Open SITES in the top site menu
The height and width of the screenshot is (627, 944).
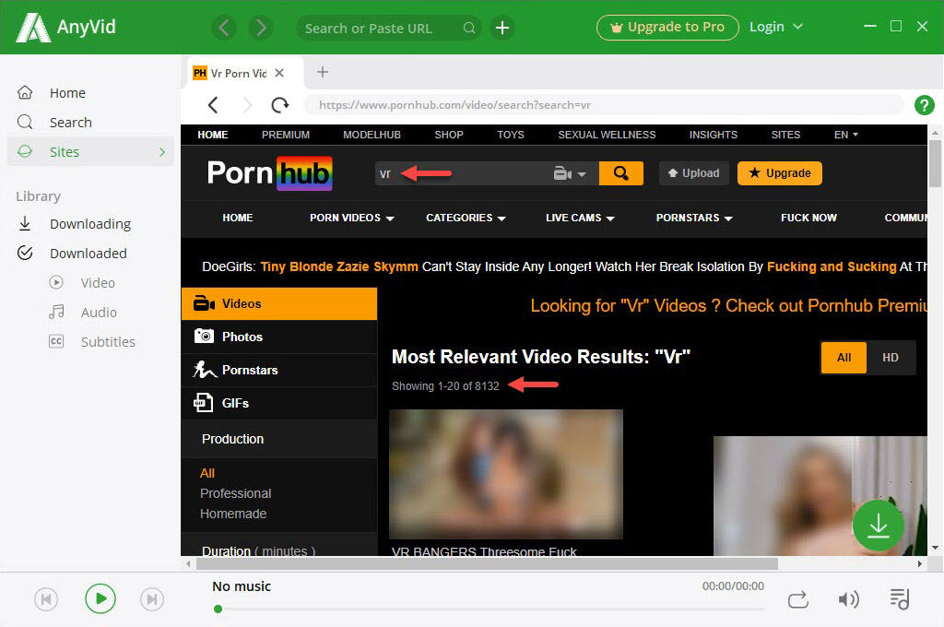pyautogui.click(x=785, y=135)
